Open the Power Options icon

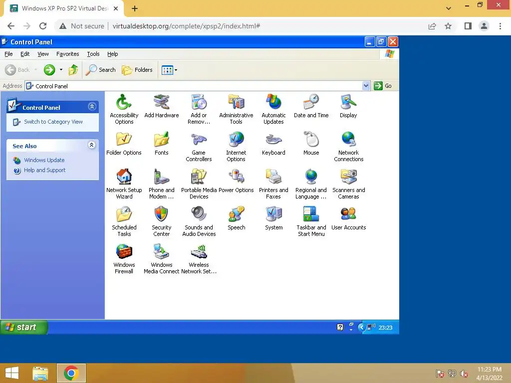point(236,177)
